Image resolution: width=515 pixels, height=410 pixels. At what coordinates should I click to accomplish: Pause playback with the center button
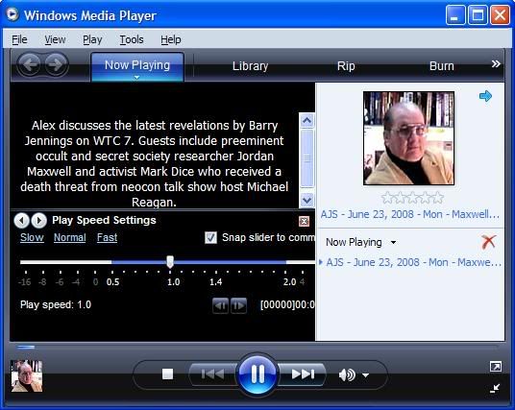click(257, 374)
